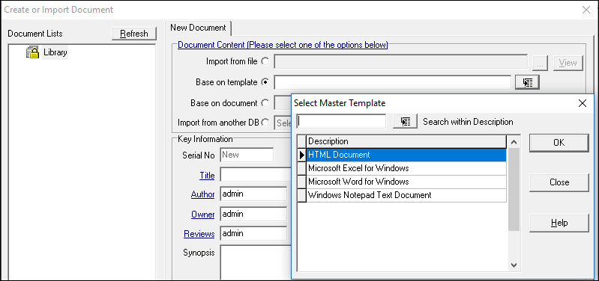Click the Refresh button
The width and height of the screenshot is (599, 281).
[x=134, y=34]
